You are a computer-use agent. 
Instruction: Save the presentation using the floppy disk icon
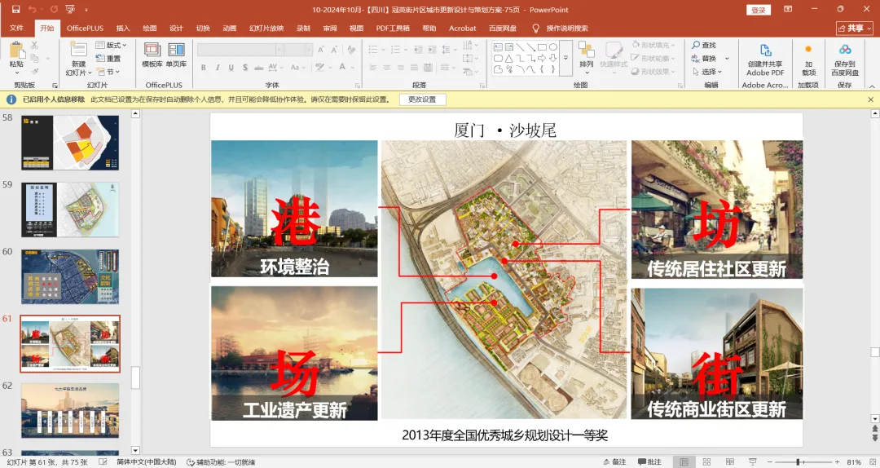click(15, 10)
